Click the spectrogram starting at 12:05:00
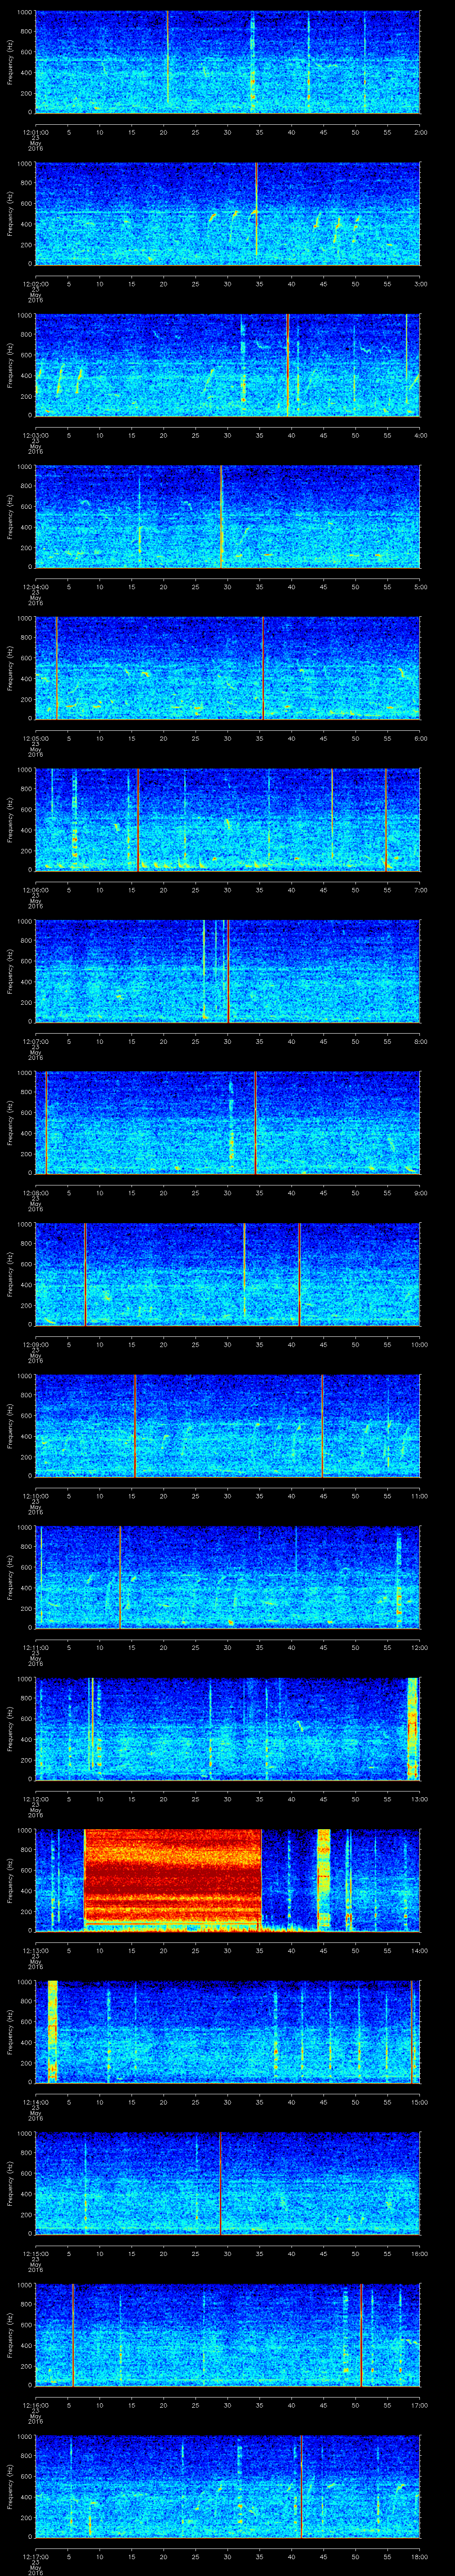The width and height of the screenshot is (455, 2576). point(228,668)
